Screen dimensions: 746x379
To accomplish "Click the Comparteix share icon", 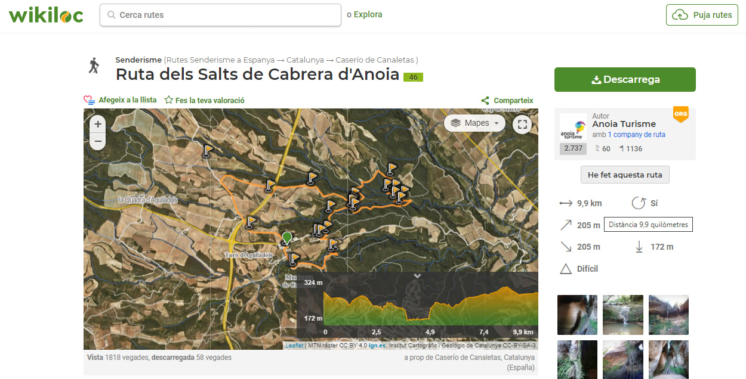I will [x=485, y=101].
